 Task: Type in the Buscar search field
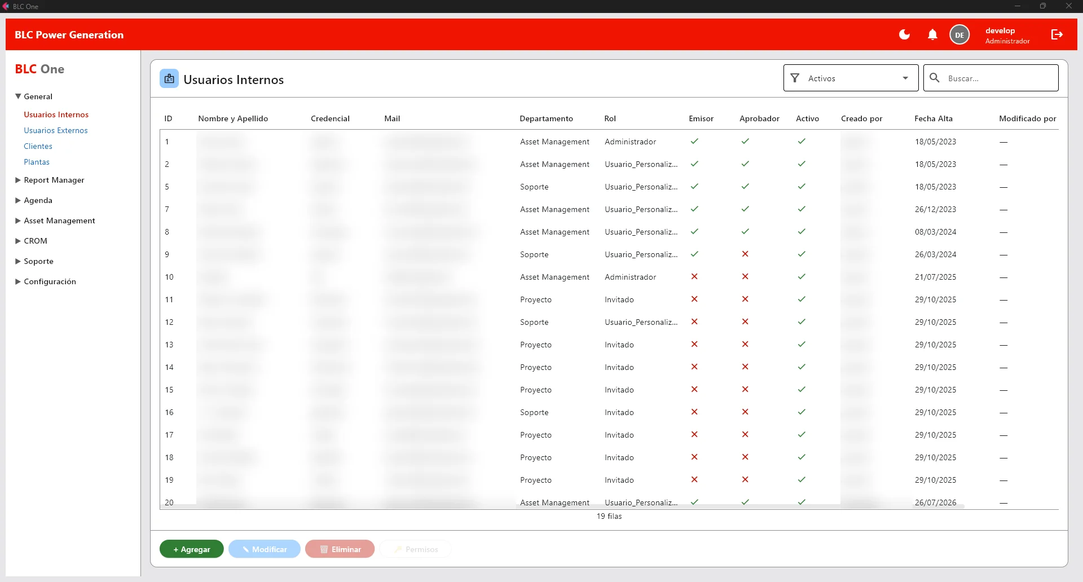coord(990,78)
